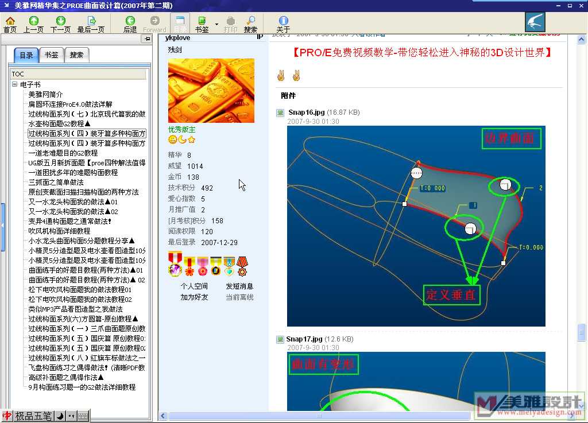Screen dimensions: 588x423
Task: Toggle the IME half-moon width icon
Action: [60, 416]
